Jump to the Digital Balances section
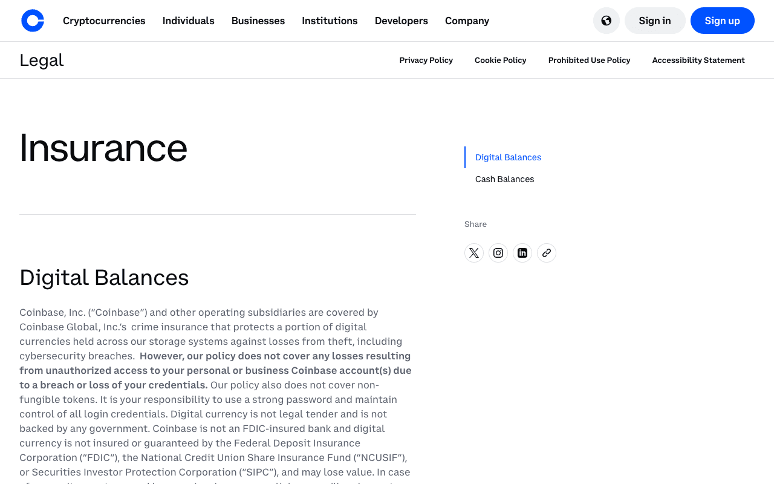774x484 pixels. point(508,157)
